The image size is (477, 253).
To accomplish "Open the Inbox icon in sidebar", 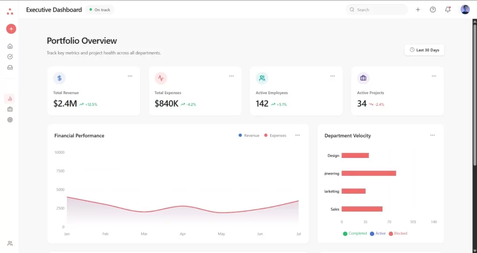I will point(10,68).
